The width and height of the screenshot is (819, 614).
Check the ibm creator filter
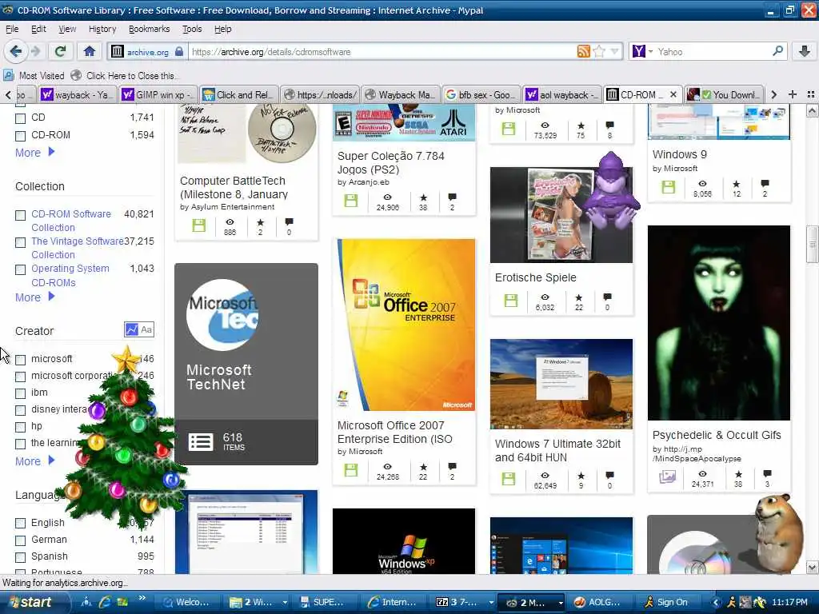(20, 393)
